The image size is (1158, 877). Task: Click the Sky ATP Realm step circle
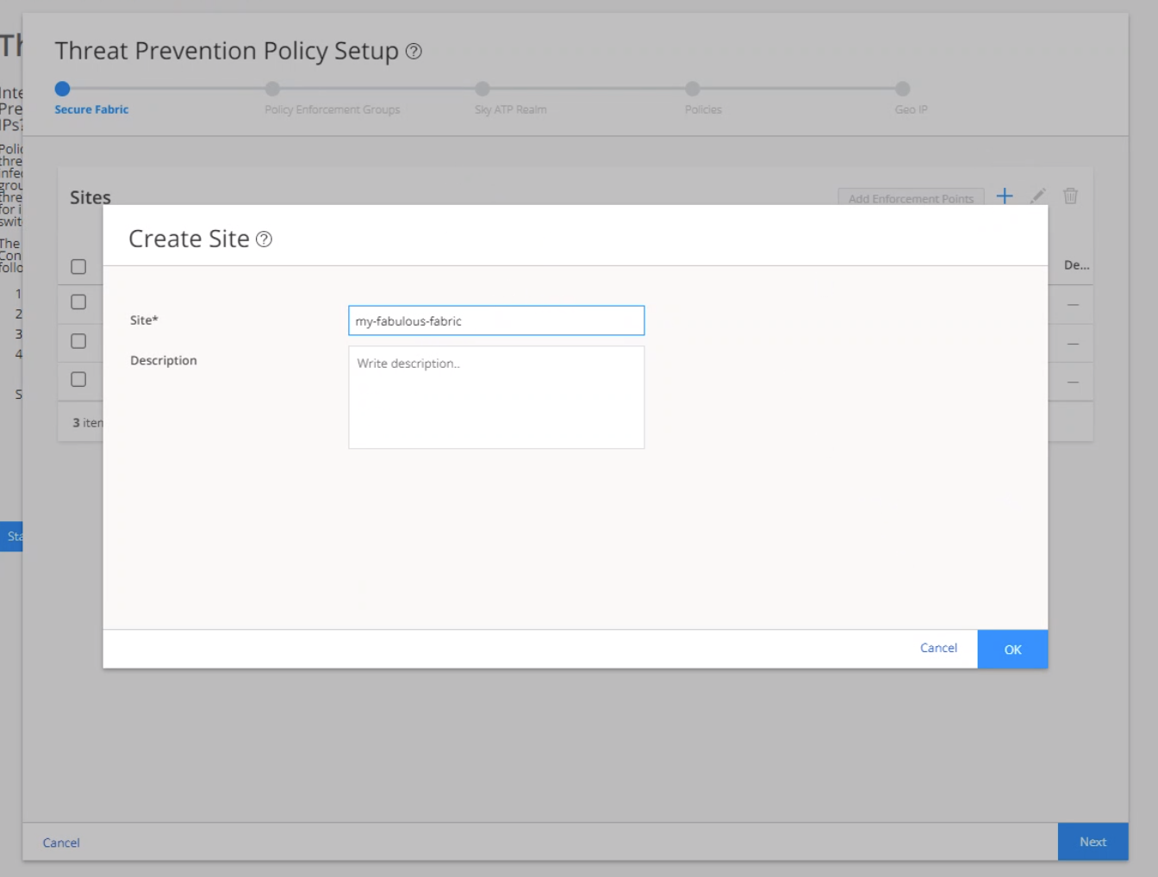[x=482, y=89]
